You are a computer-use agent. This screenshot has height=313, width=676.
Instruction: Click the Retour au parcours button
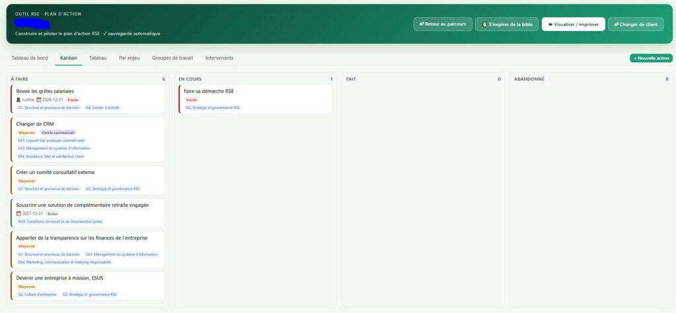[443, 24]
